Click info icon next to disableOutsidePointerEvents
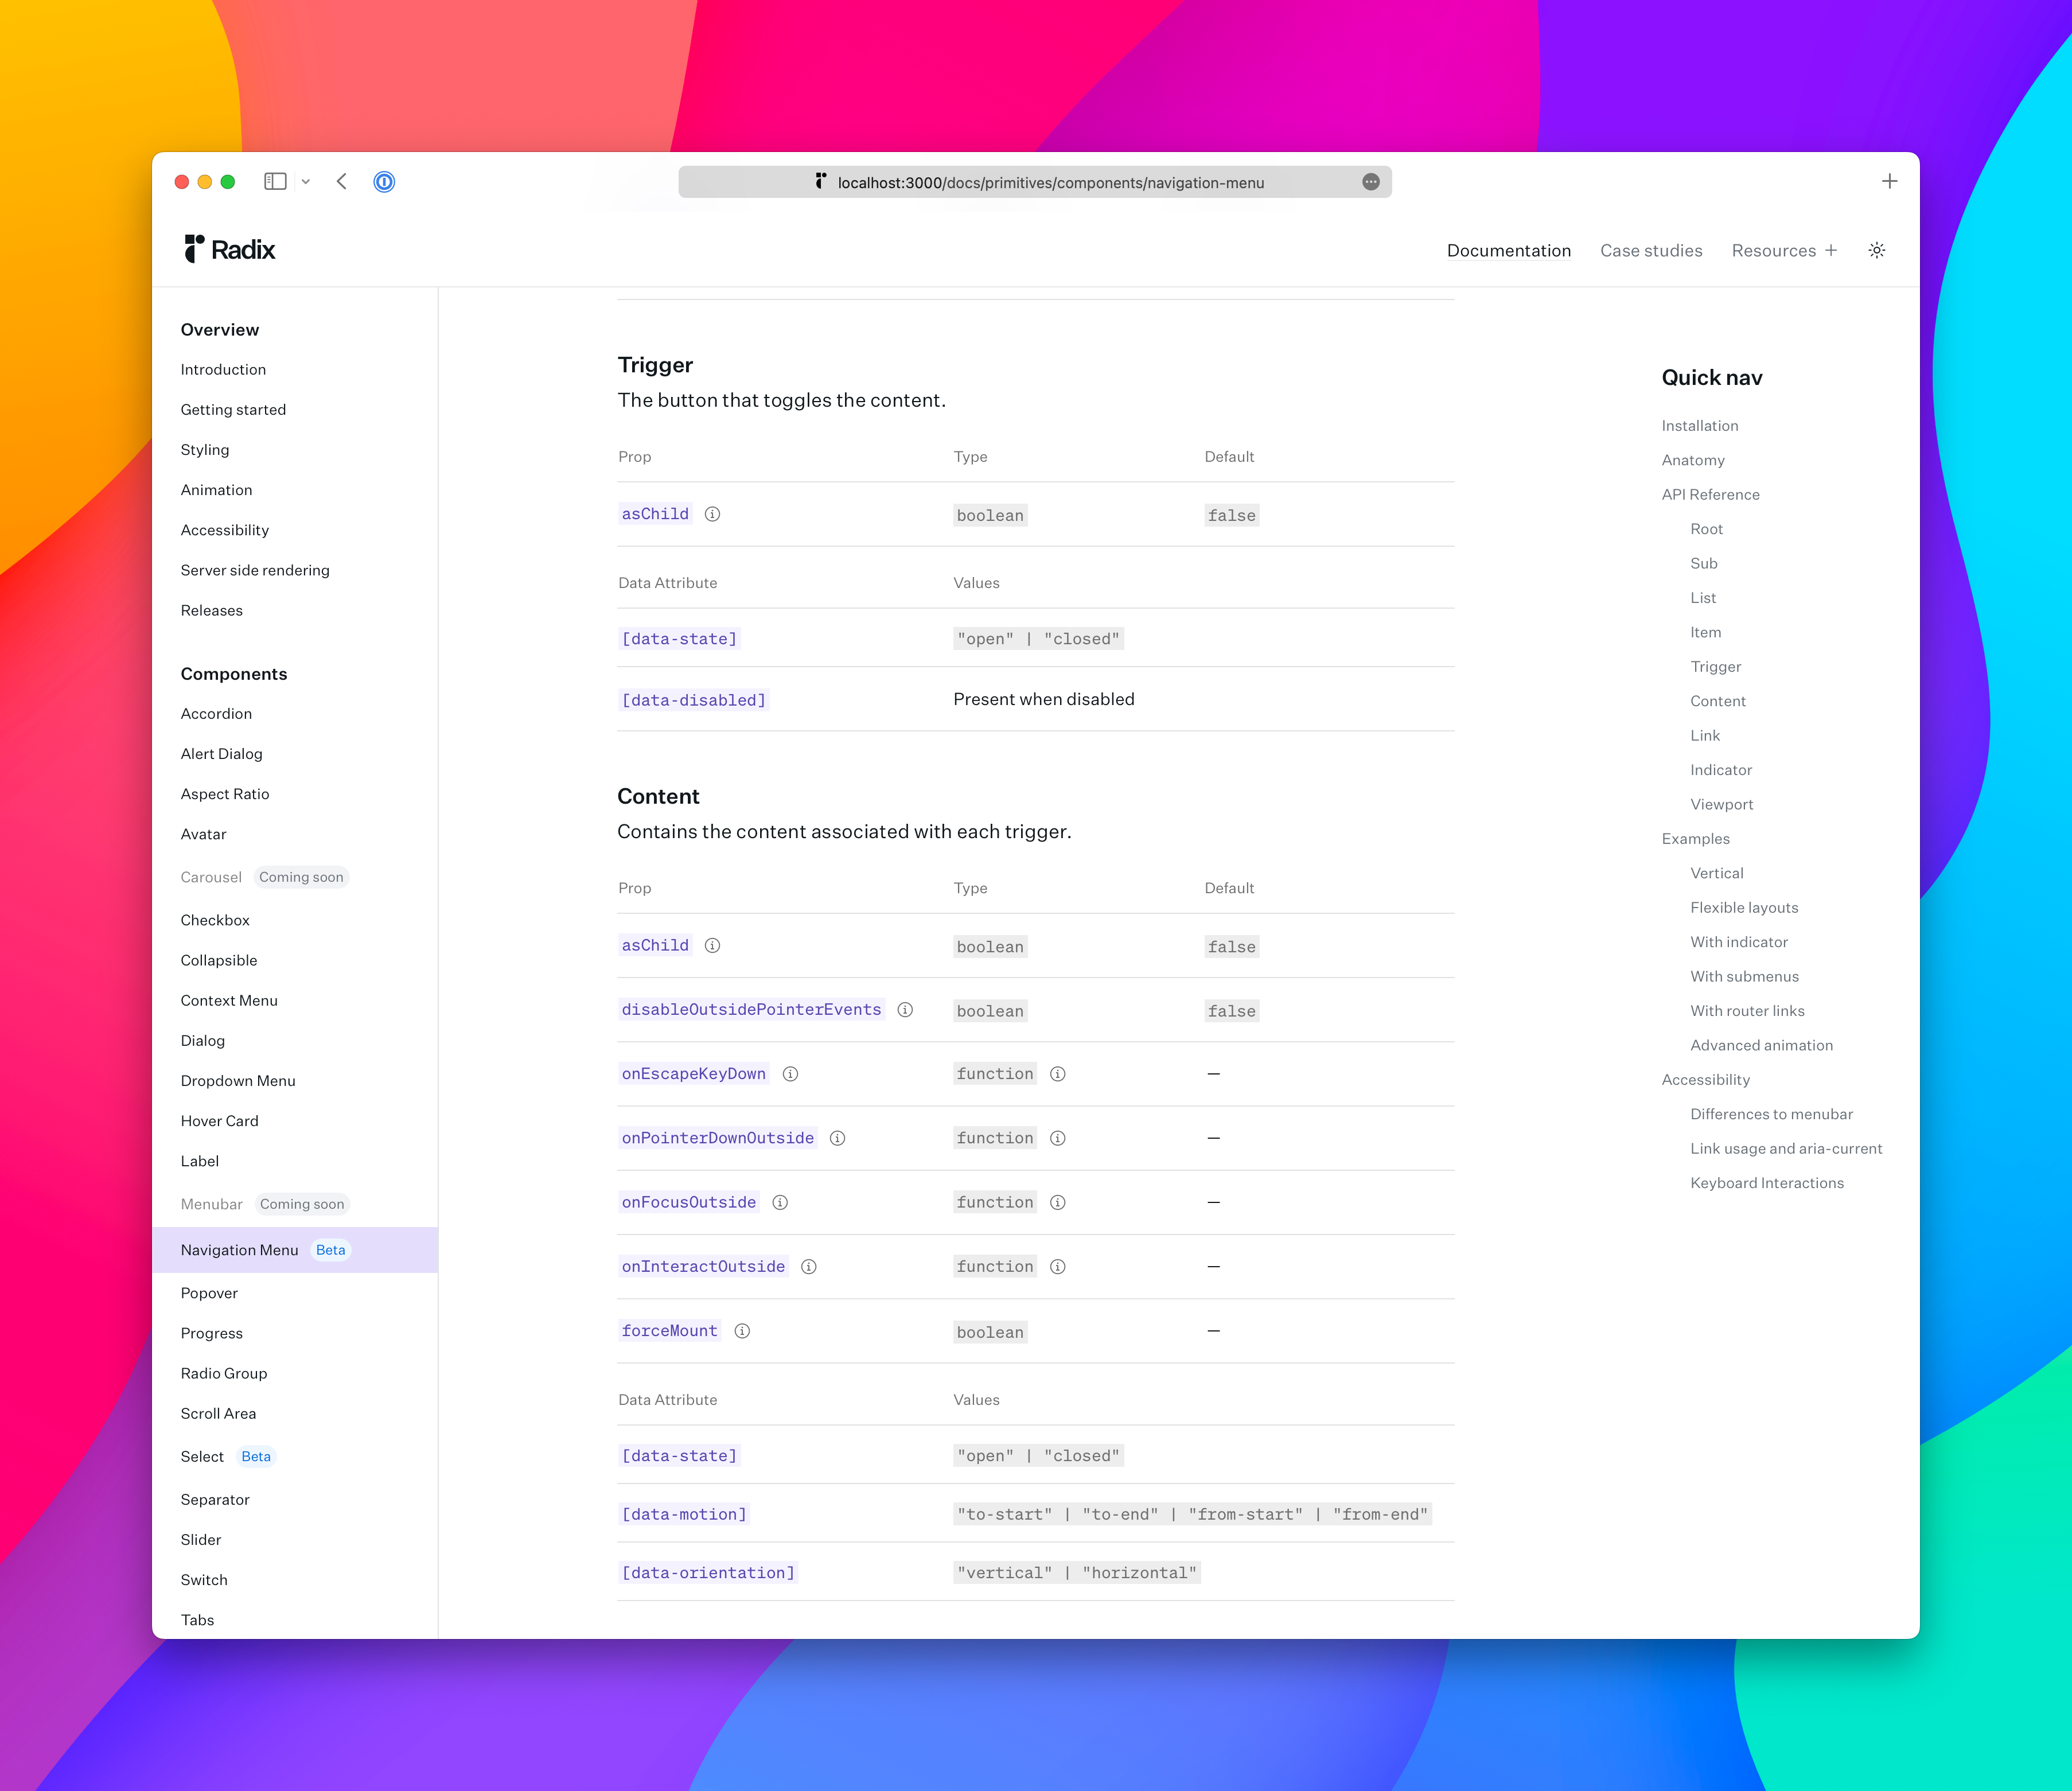This screenshot has width=2072, height=1791. [905, 1010]
